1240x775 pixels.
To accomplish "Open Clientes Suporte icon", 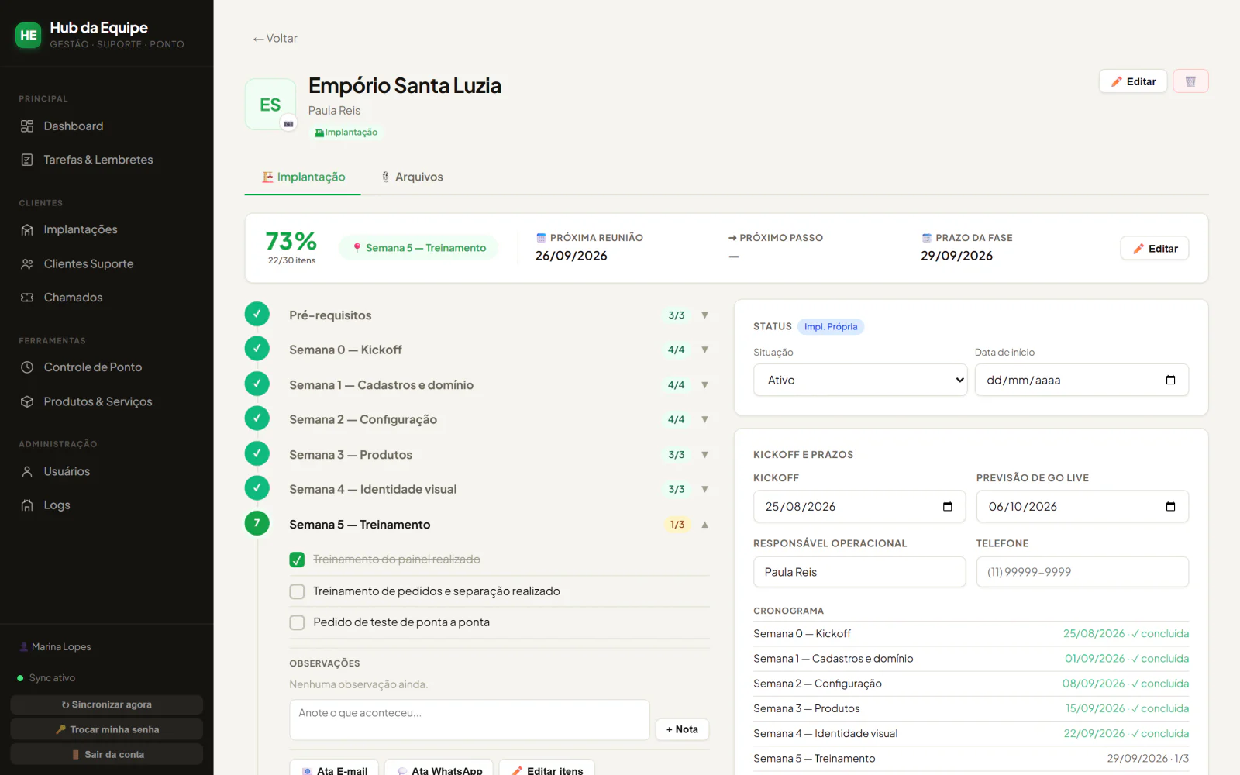I will point(27,264).
